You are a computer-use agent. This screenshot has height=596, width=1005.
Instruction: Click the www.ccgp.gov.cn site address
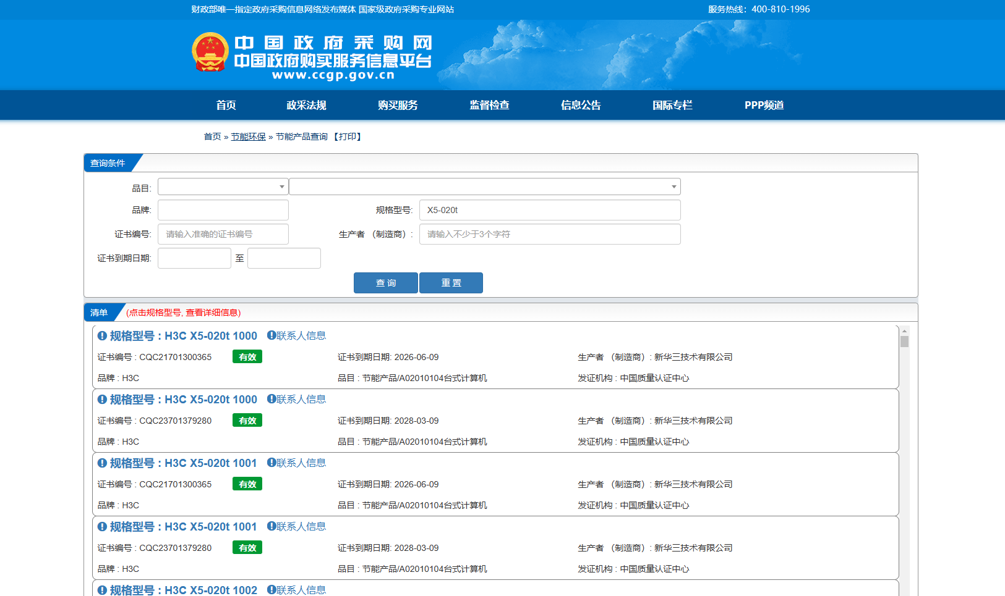tap(333, 75)
